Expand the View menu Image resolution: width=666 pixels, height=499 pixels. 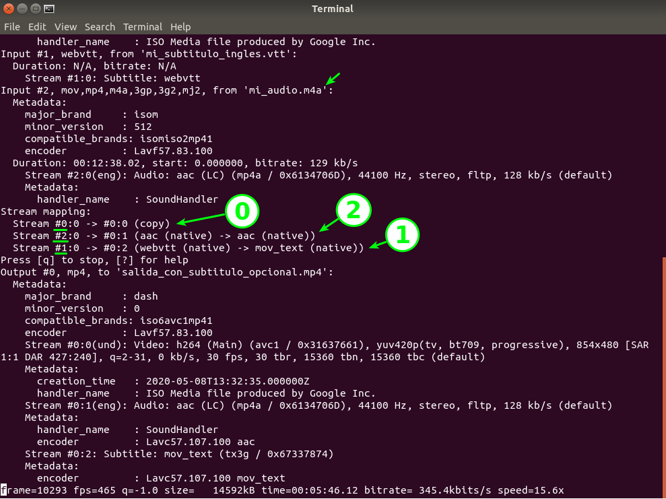(65, 27)
